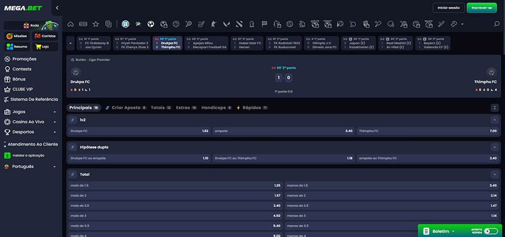
Task: Open the Português language dropdown
Action: tap(31, 167)
